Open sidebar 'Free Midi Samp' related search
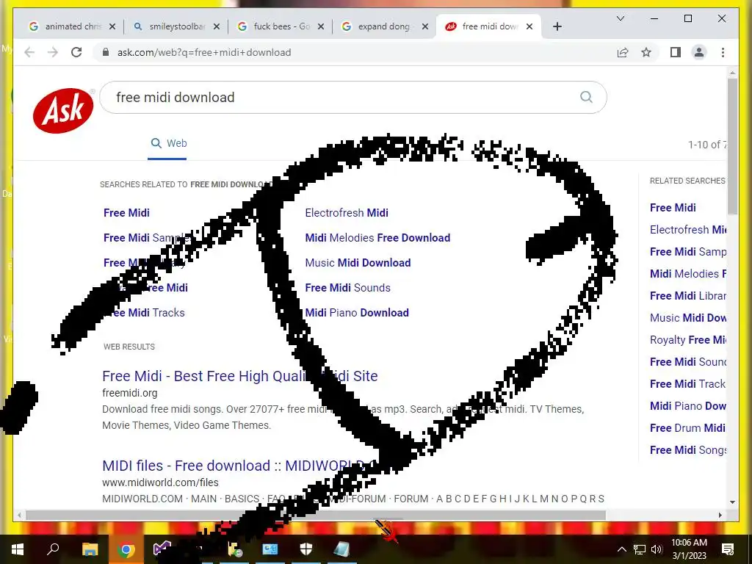This screenshot has width=752, height=564. point(687,252)
